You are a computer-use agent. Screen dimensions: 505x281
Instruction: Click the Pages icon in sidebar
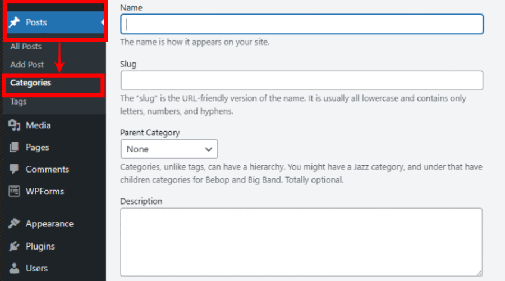[x=15, y=147]
